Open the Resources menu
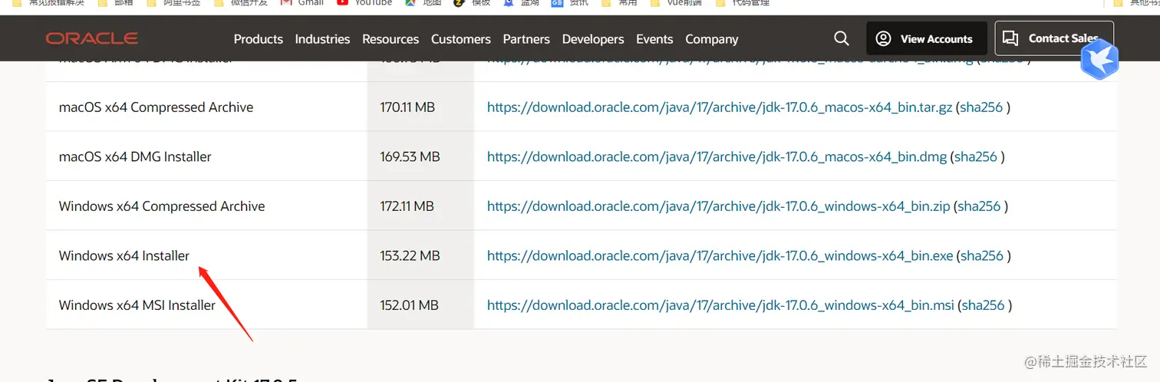This screenshot has height=382, width=1160. click(x=391, y=39)
